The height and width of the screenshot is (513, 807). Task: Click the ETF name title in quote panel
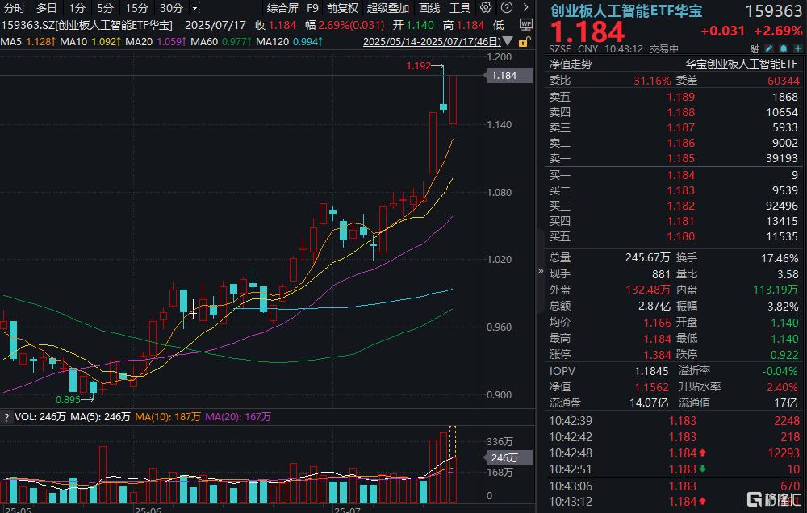626,10
